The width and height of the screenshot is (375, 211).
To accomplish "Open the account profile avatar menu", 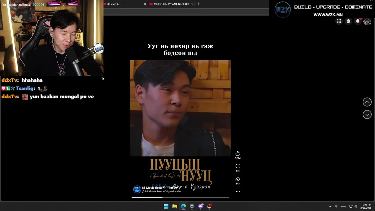I will [x=367, y=21].
